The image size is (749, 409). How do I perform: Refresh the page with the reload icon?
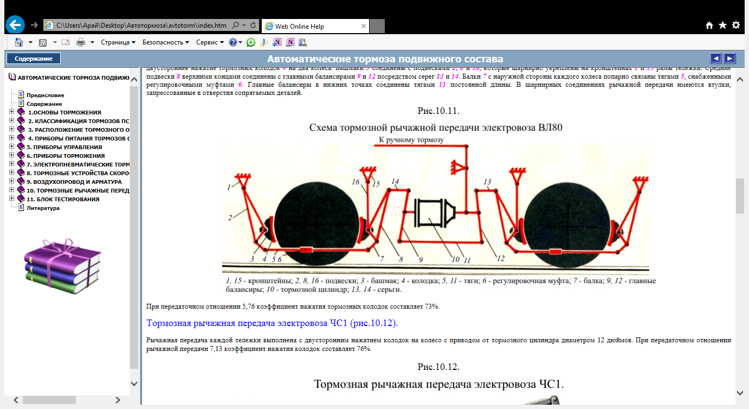253,25
